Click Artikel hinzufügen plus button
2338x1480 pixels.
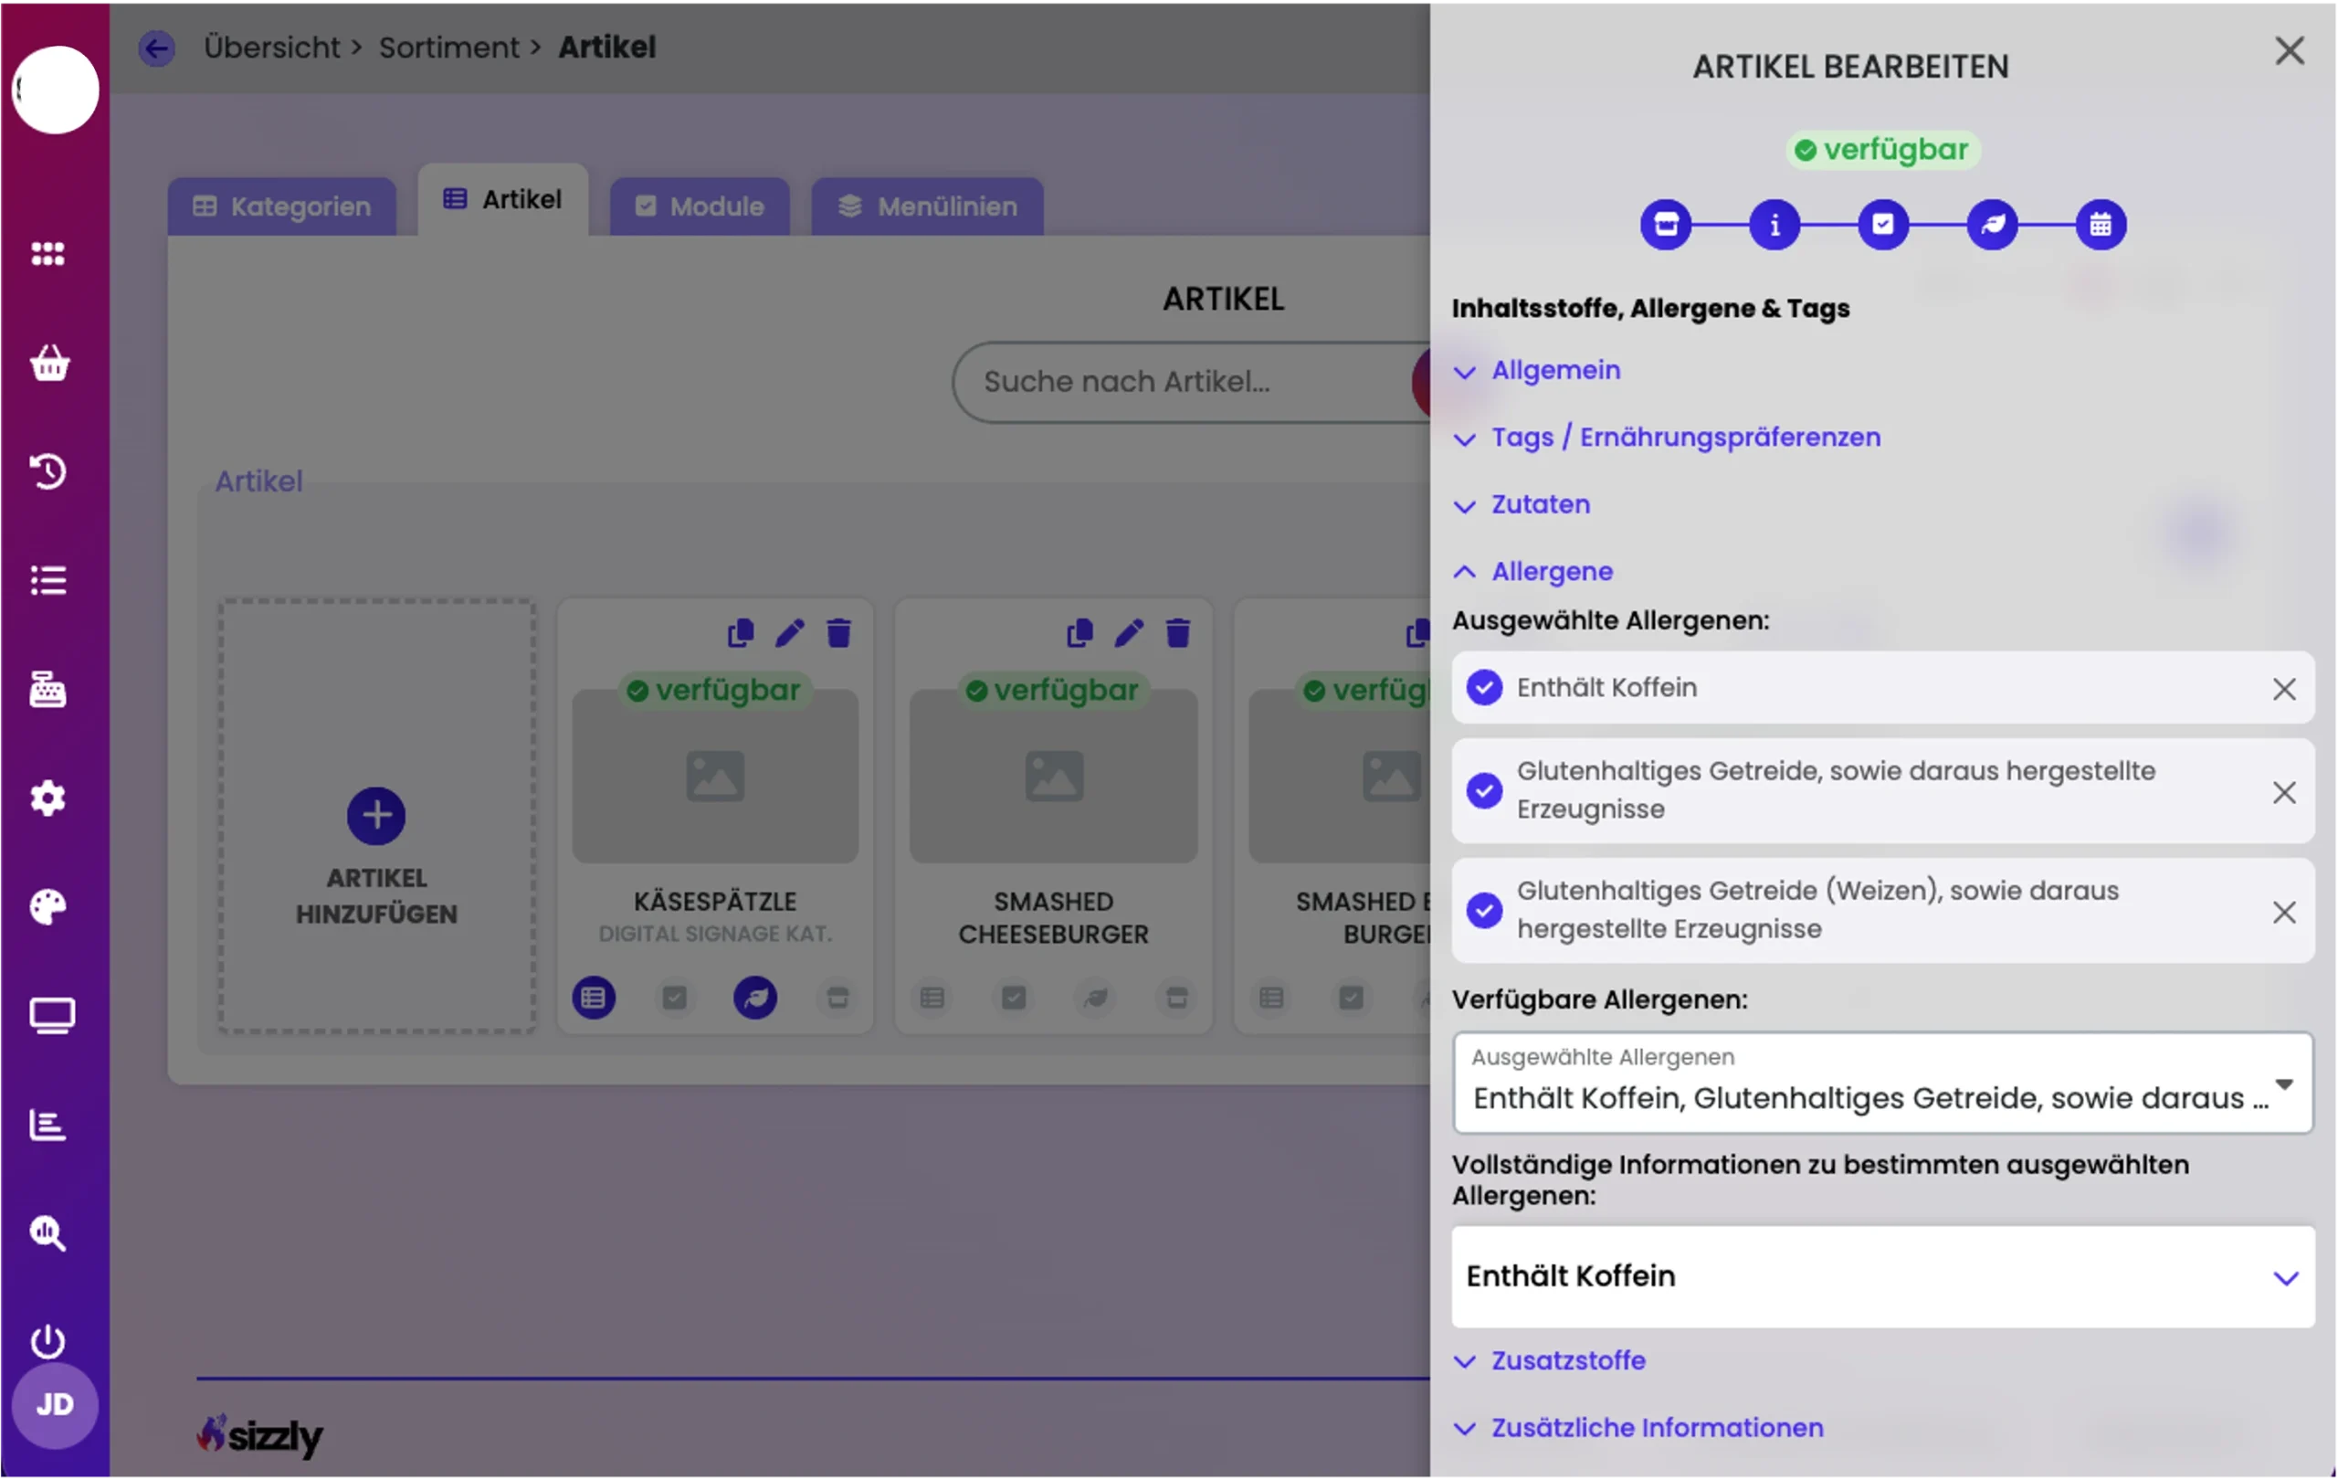pyautogui.click(x=376, y=816)
